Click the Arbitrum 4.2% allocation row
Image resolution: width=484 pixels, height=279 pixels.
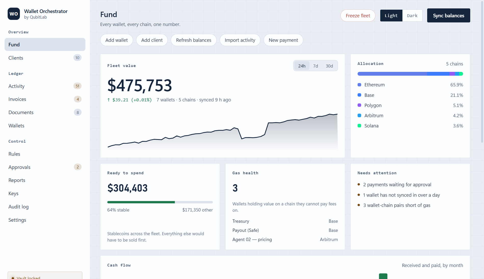pos(410,115)
